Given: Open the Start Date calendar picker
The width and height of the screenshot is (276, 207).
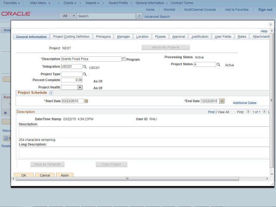Looking at the screenshot, I should [x=86, y=101].
